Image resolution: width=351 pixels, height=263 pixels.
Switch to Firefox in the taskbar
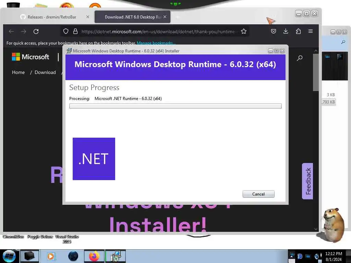coord(94,256)
